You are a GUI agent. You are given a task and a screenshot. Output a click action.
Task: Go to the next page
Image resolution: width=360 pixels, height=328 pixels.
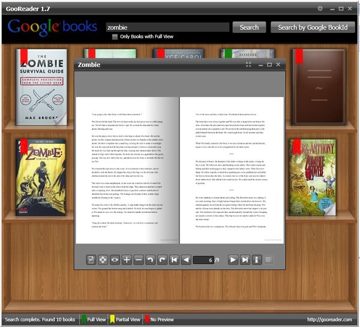233,260
